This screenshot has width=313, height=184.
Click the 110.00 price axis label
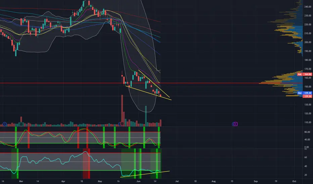[308, 122]
